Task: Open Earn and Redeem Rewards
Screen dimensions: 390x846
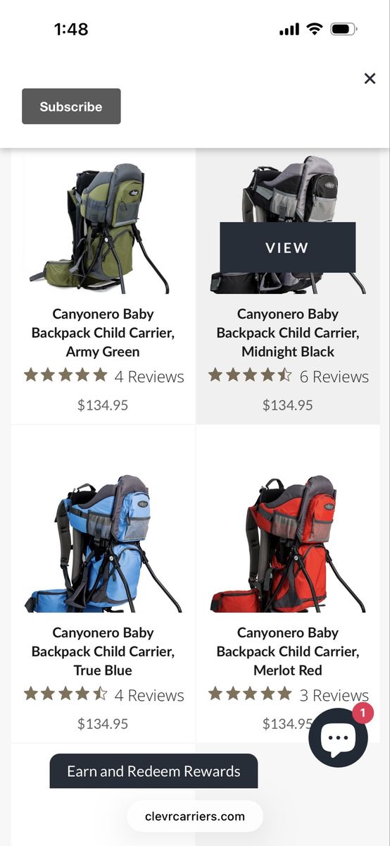Action: 153,771
